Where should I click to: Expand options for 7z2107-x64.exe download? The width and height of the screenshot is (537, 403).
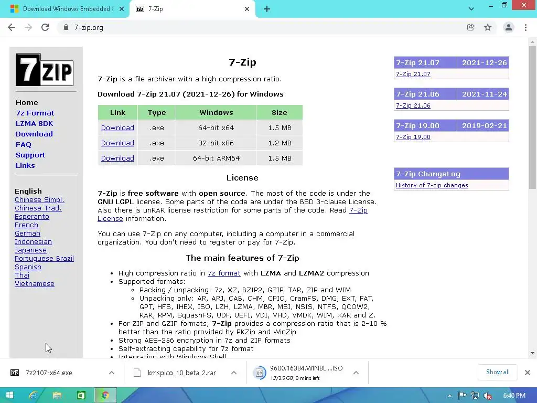tap(112, 373)
